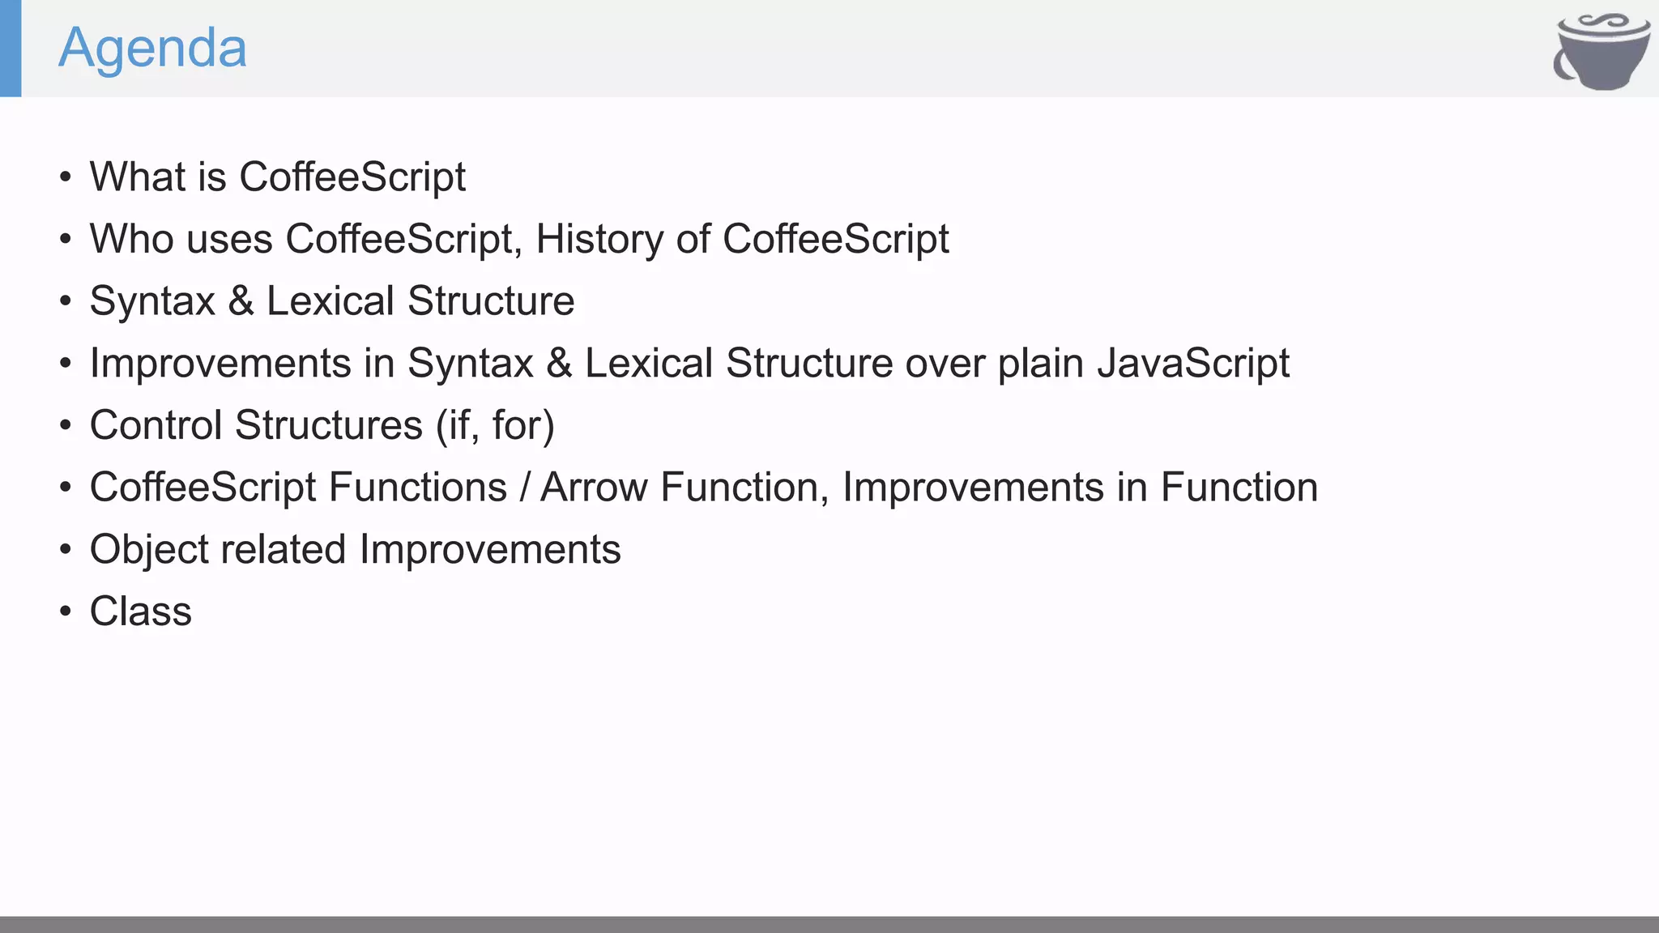
Task: Click the "History of CoffeeScript" phrase
Action: click(742, 239)
